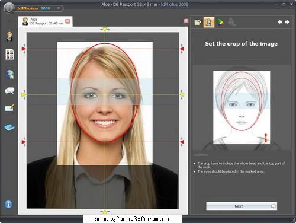Go to next step with right arrow
Image resolution: width=296 pixels, height=223 pixels.
tap(287, 22)
